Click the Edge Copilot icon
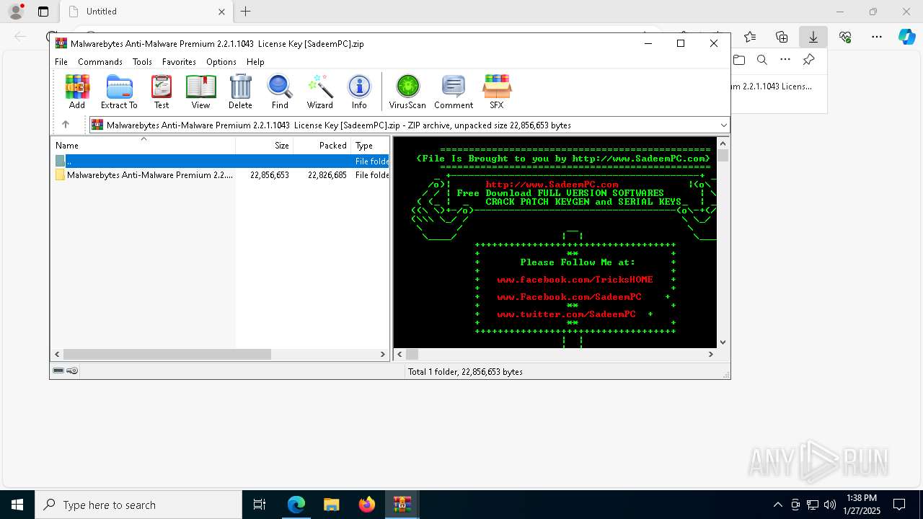The height and width of the screenshot is (519, 923). click(x=906, y=37)
